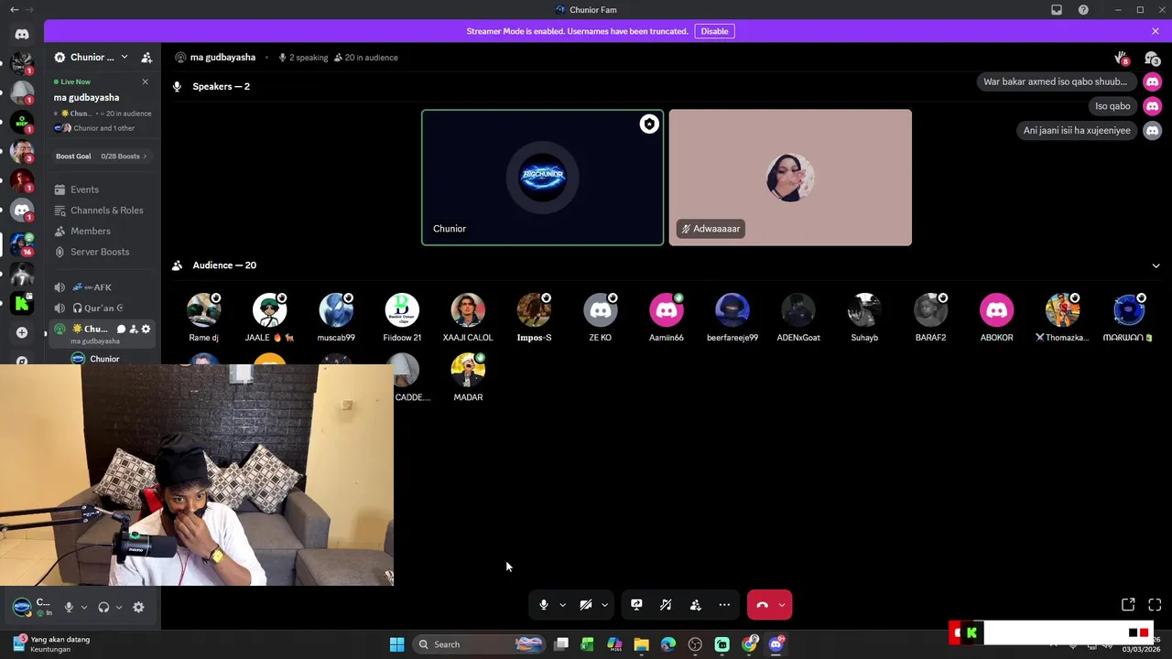Open Excel from the taskbar
1172x659 pixels.
click(x=587, y=644)
